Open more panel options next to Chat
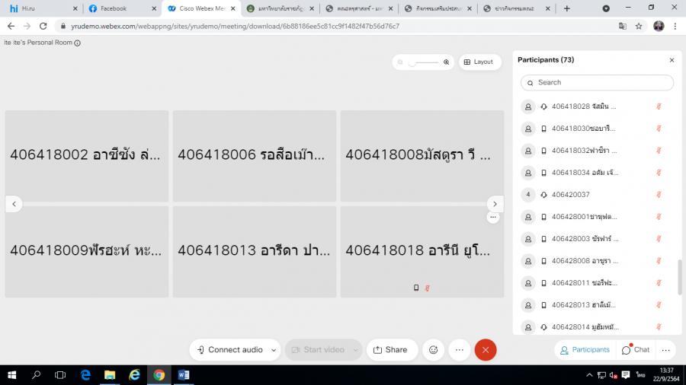Screen dimensions: 686x385 [x=665, y=350]
